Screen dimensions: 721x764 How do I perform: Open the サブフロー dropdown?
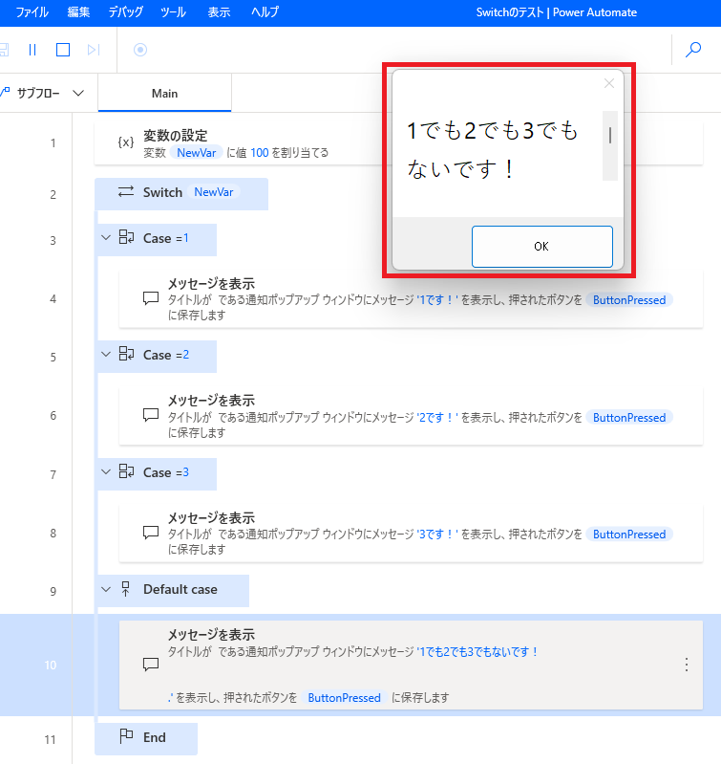pos(78,94)
